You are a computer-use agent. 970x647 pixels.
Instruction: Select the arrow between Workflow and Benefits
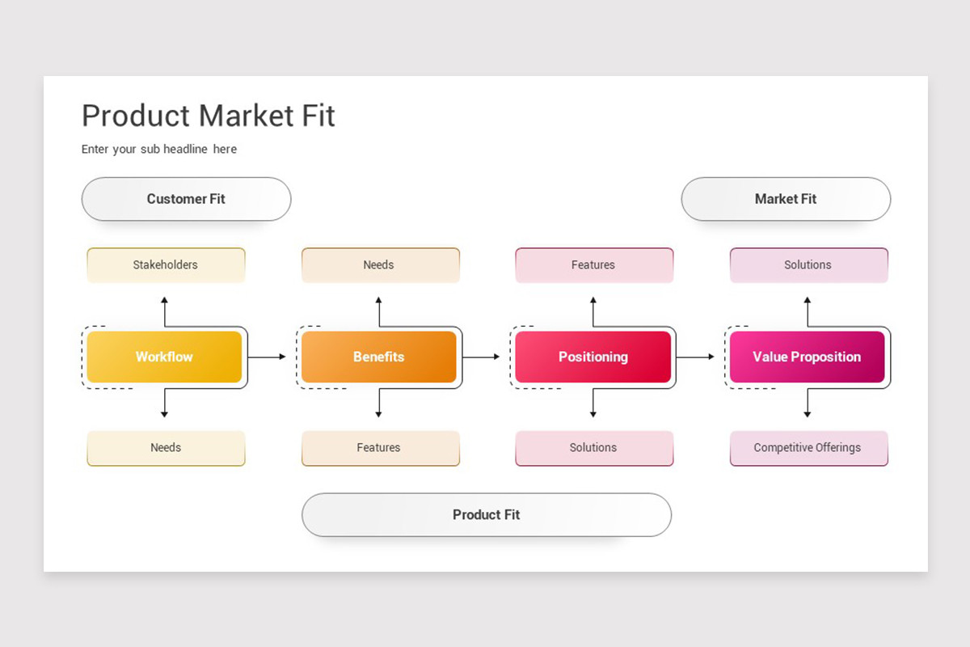267,357
